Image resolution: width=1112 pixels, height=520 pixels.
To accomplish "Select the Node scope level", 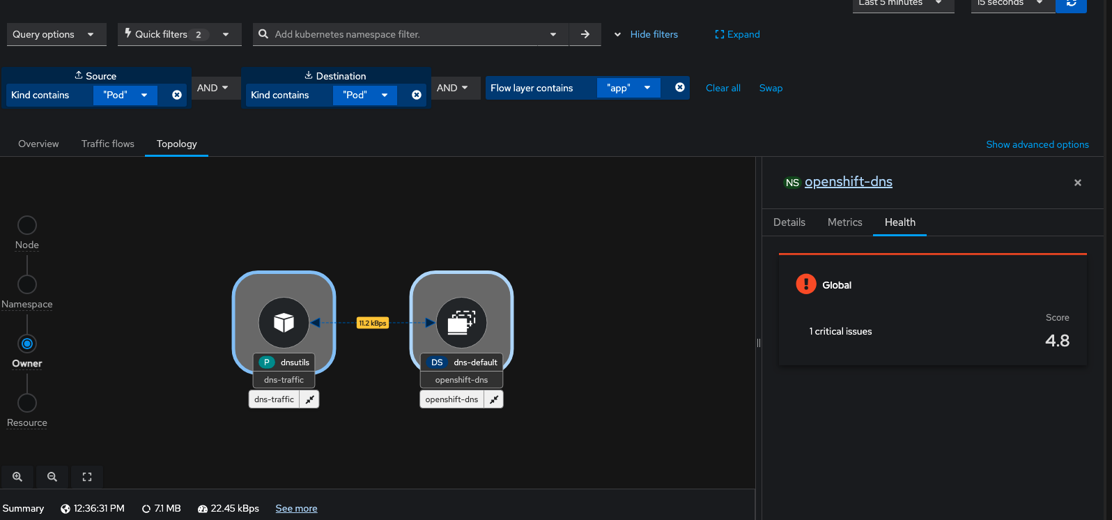I will tap(27, 225).
